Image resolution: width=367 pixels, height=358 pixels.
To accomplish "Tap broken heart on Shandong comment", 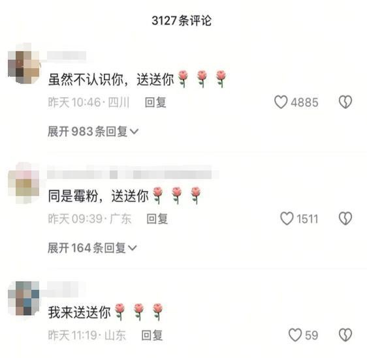I will 345,335.
